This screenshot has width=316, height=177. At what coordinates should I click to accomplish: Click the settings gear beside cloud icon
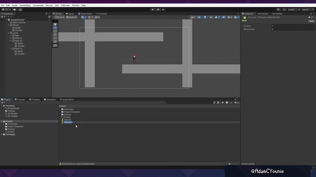20,9
